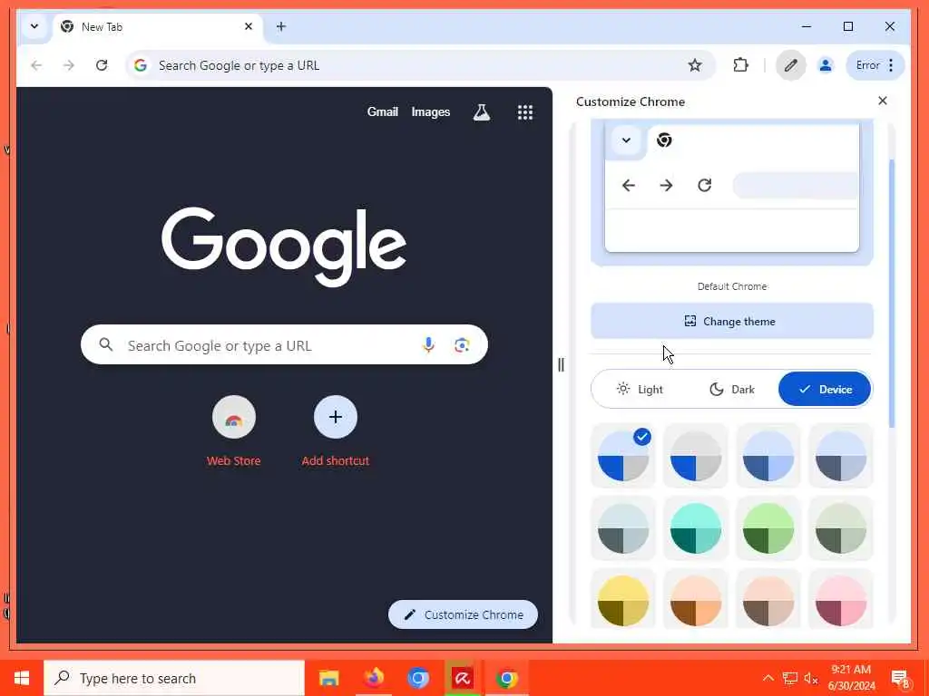Expand the tab search dropdown arrow
Viewport: 929px width, 696px height.
(x=34, y=26)
